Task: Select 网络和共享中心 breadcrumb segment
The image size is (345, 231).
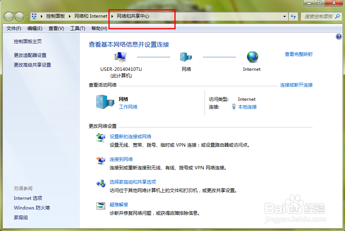Action: click(x=133, y=16)
